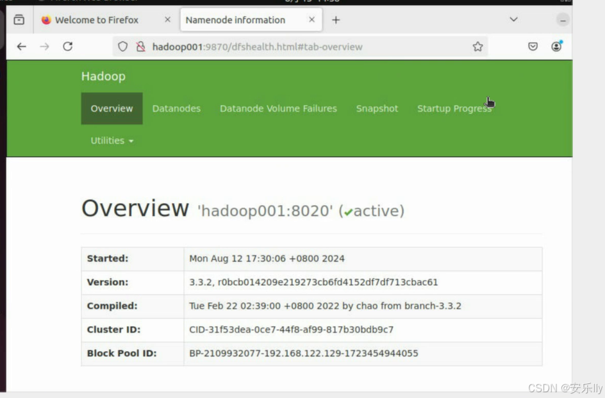
Task: Click the Started timestamp value
Action: [267, 259]
